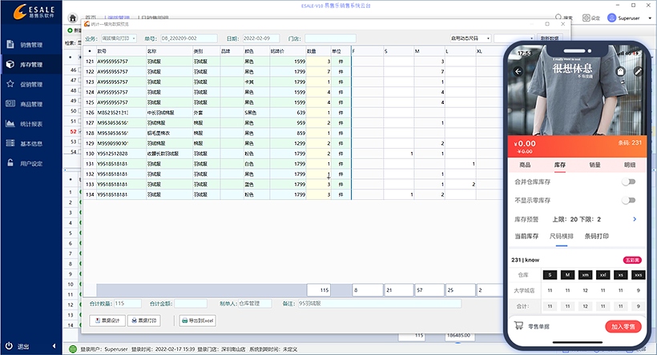The image size is (657, 355).
Task: Tap the back arrow in phone preview
Action: (x=518, y=71)
